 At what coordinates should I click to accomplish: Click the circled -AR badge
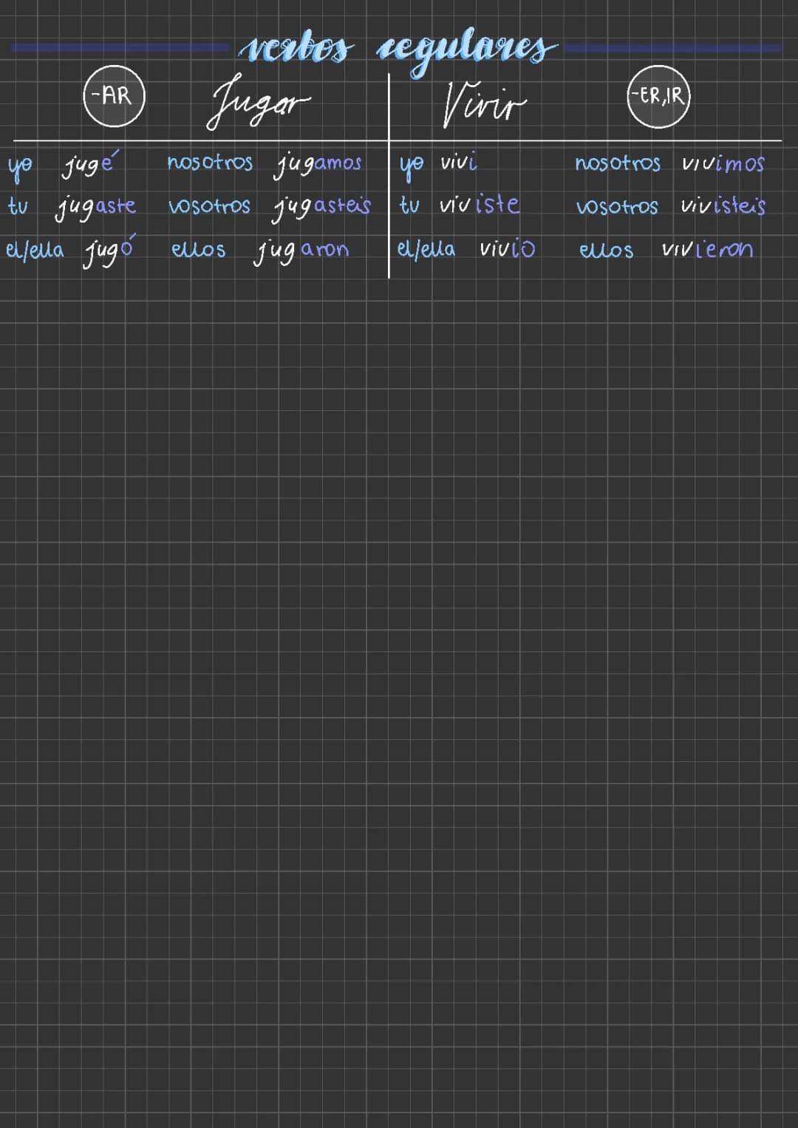pos(114,96)
